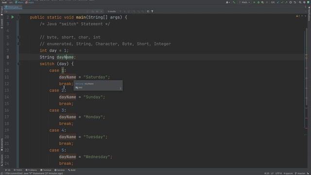
Task: Start a Debug session from the toolbar
Action: pyautogui.click(x=259, y=2)
